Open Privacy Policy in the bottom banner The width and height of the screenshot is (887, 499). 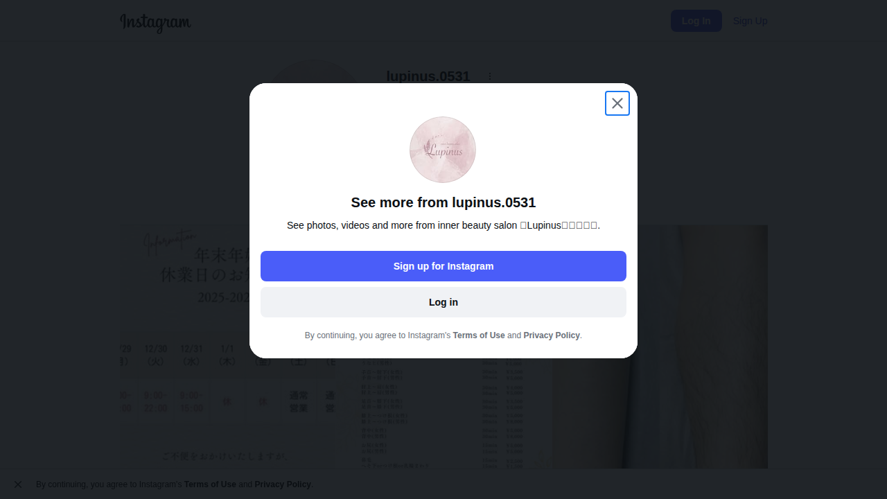pyautogui.click(x=283, y=484)
